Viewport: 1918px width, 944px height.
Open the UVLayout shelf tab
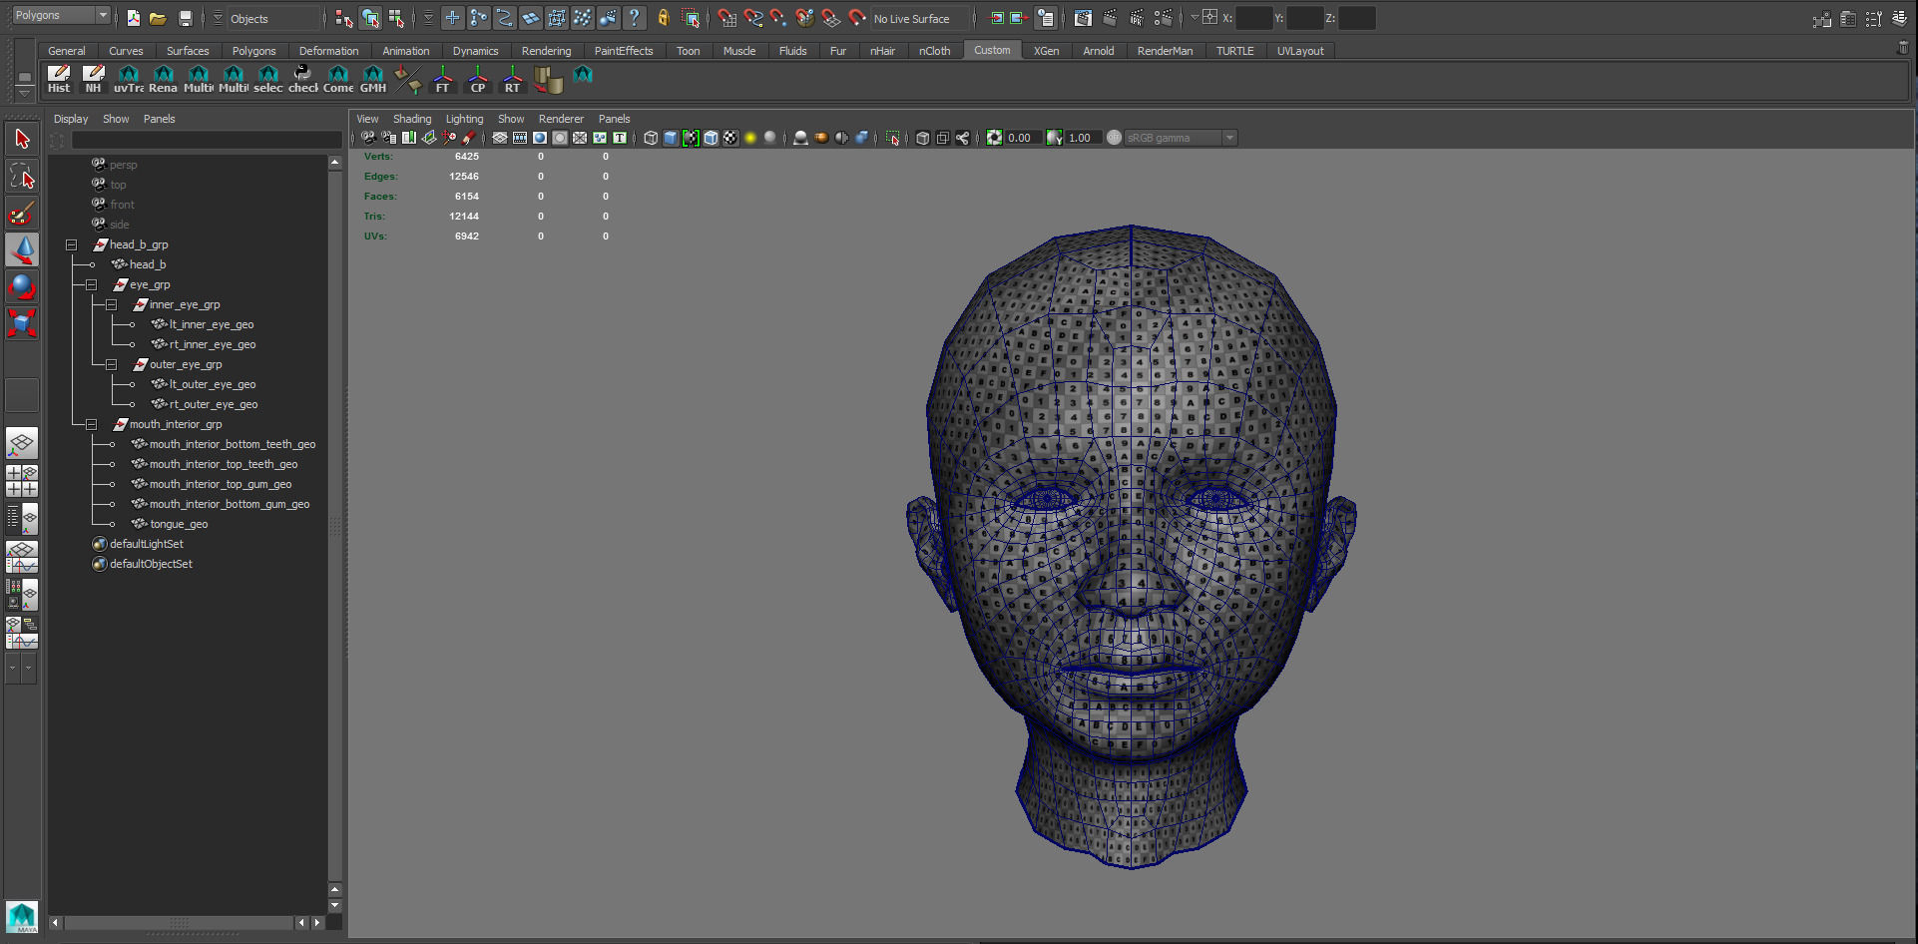click(x=1300, y=51)
